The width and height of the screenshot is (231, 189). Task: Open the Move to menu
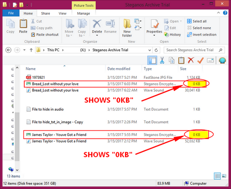(x=69, y=28)
